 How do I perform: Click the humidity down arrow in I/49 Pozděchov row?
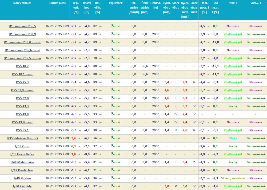point(100,170)
